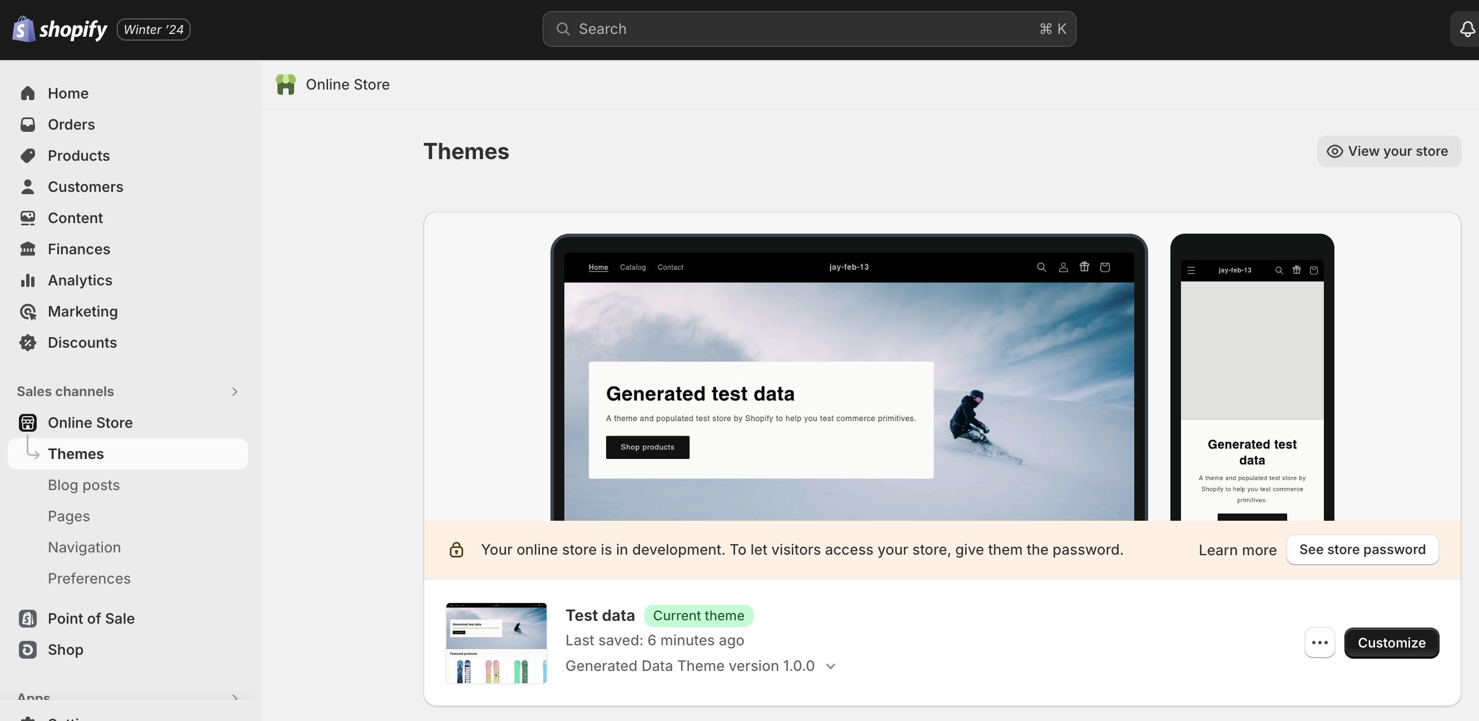The image size is (1479, 721).
Task: Click the See store password button
Action: tap(1362, 549)
